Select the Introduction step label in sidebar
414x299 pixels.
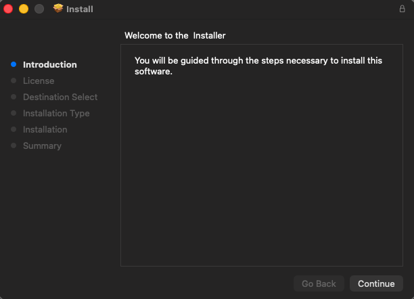[x=50, y=65]
